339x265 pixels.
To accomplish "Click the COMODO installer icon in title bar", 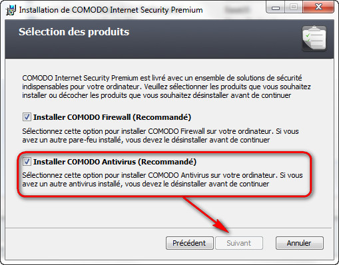I will point(11,10).
